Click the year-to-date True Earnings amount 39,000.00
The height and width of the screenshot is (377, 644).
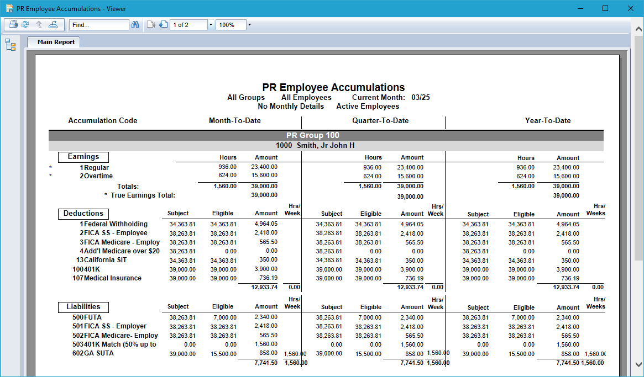566,196
